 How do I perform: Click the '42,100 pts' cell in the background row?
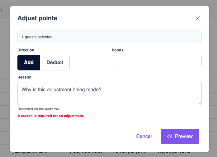tap(130, 152)
